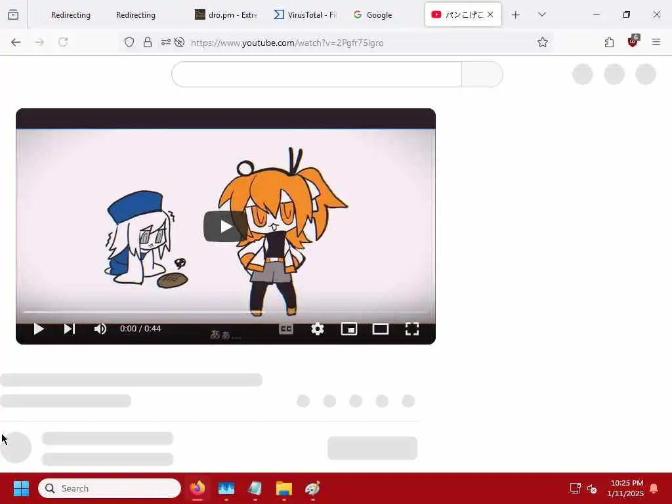Seek on the video progress bar
The image size is (672, 504).
click(x=226, y=312)
